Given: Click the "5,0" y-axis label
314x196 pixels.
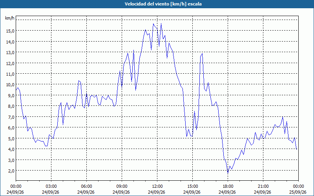Looking at the screenshot, I should click(x=11, y=139).
